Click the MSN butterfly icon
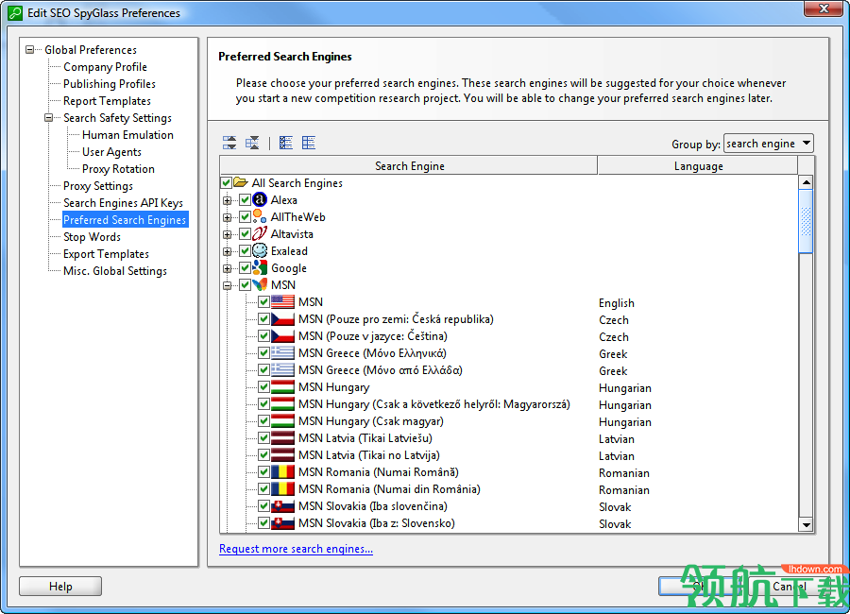Screen dimensions: 850x614 pos(261,284)
